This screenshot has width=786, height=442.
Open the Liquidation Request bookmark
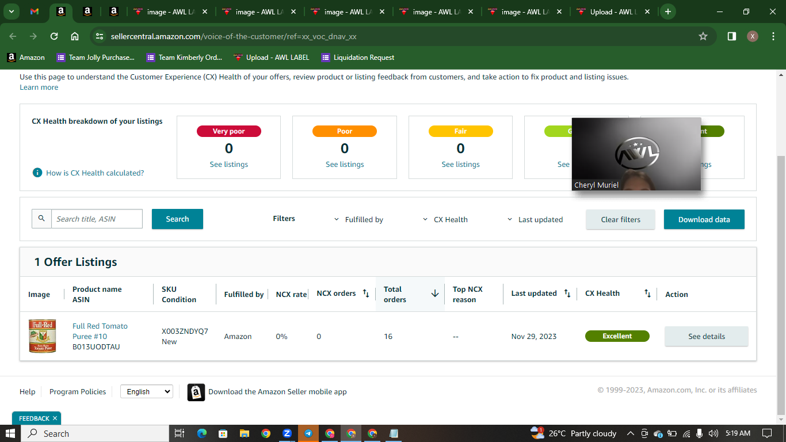tap(358, 58)
